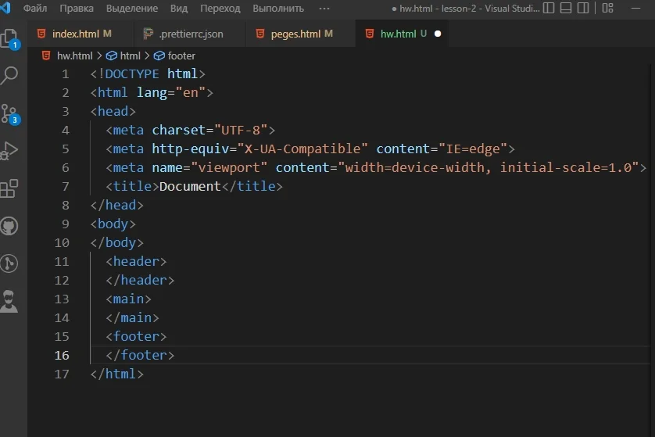Open the Переход menu
Image resolution: width=655 pixels, height=437 pixels.
click(220, 9)
